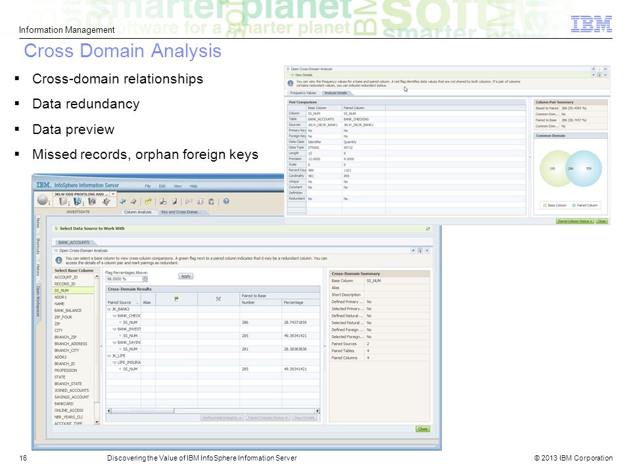Click the info icon in View Details message

(291, 83)
